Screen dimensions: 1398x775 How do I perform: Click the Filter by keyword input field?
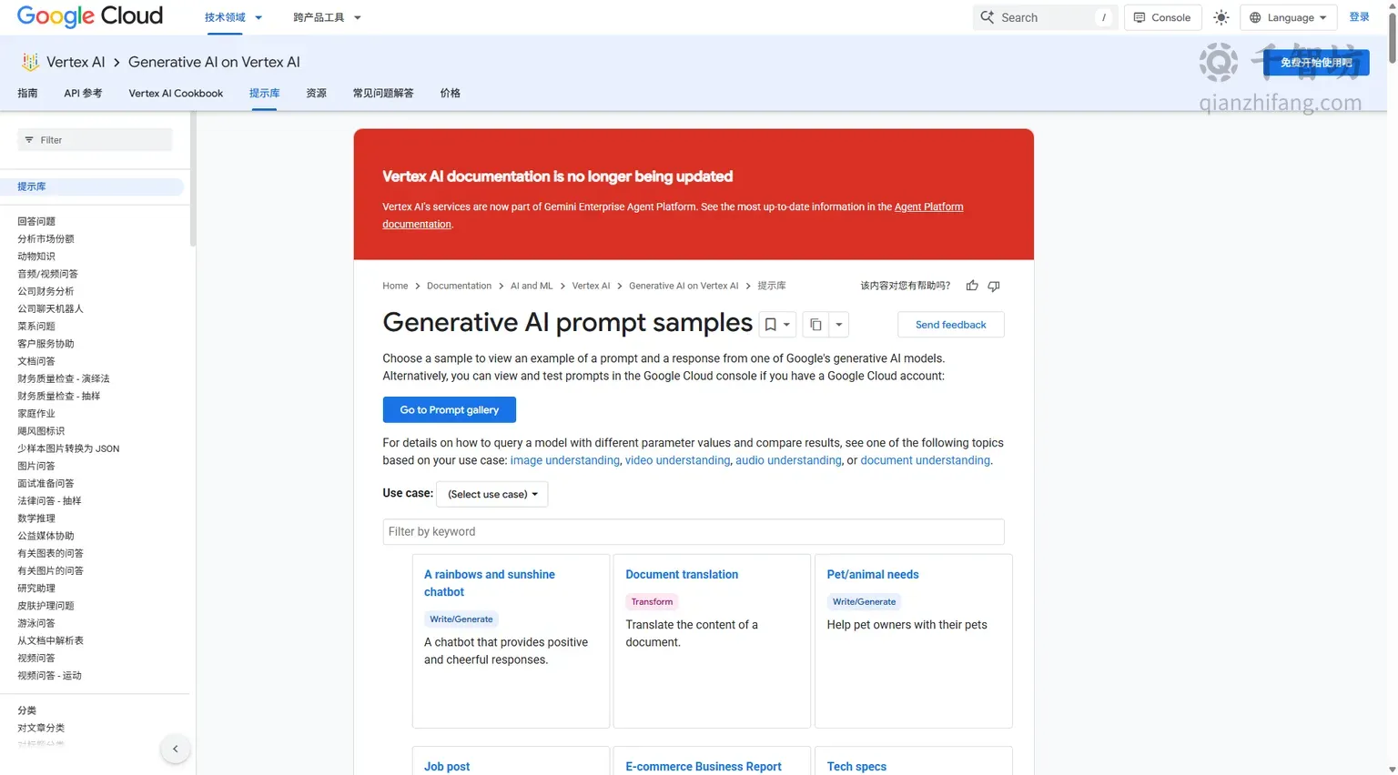pyautogui.click(x=693, y=531)
